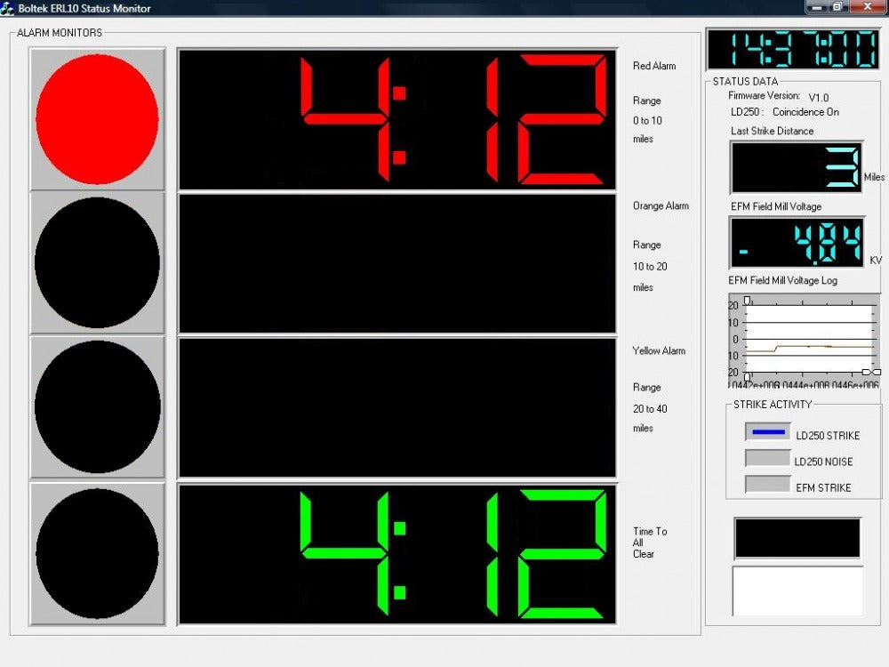Screen dimensions: 889x667
Task: Click the red alarm 4:12 countdown display
Action: 396,119
